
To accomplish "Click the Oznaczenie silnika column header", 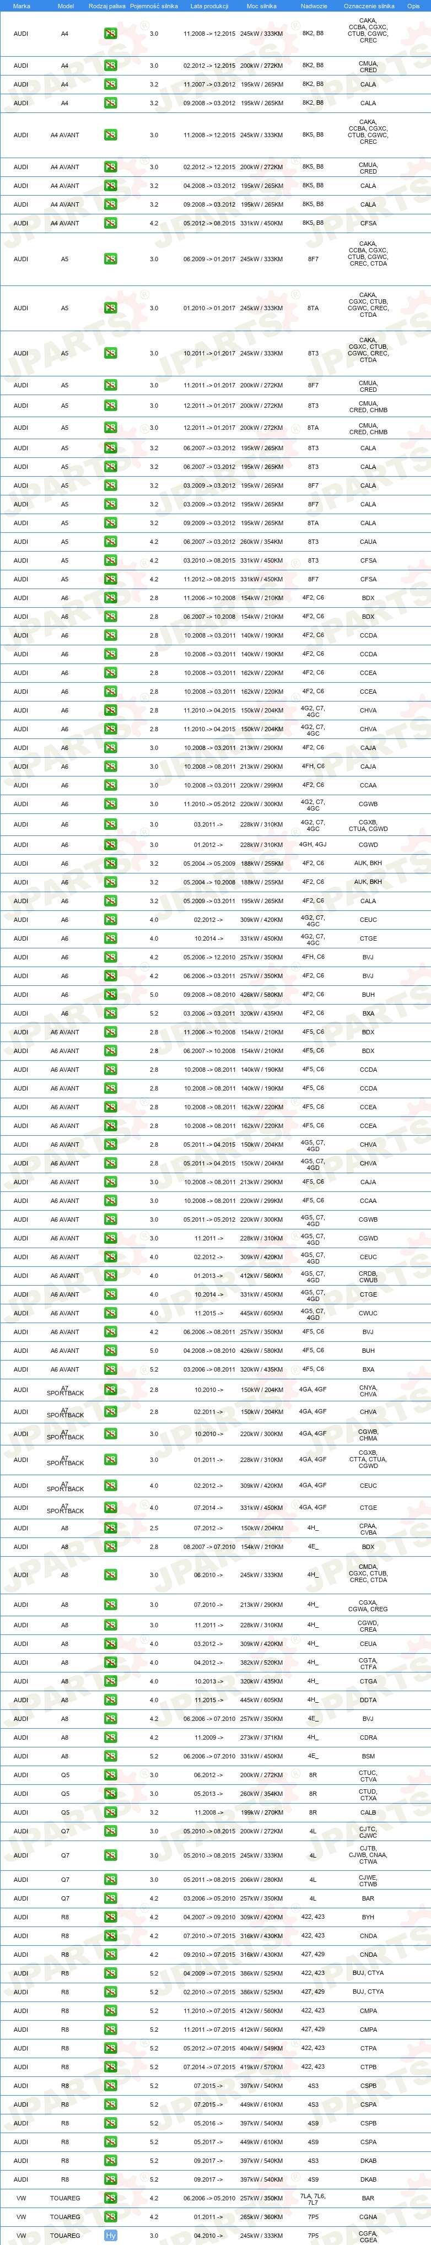I will tap(369, 6).
